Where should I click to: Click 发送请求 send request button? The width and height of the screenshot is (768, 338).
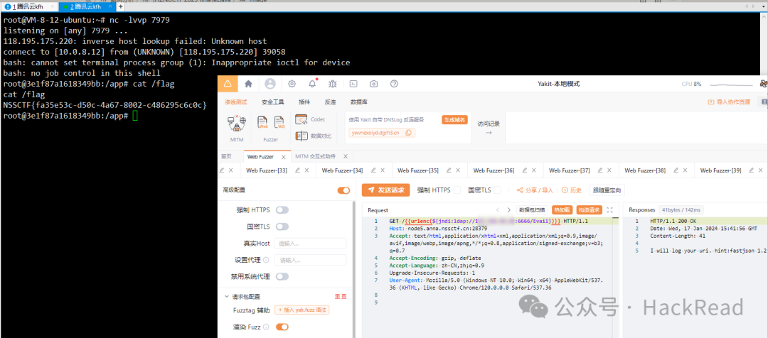click(x=385, y=190)
